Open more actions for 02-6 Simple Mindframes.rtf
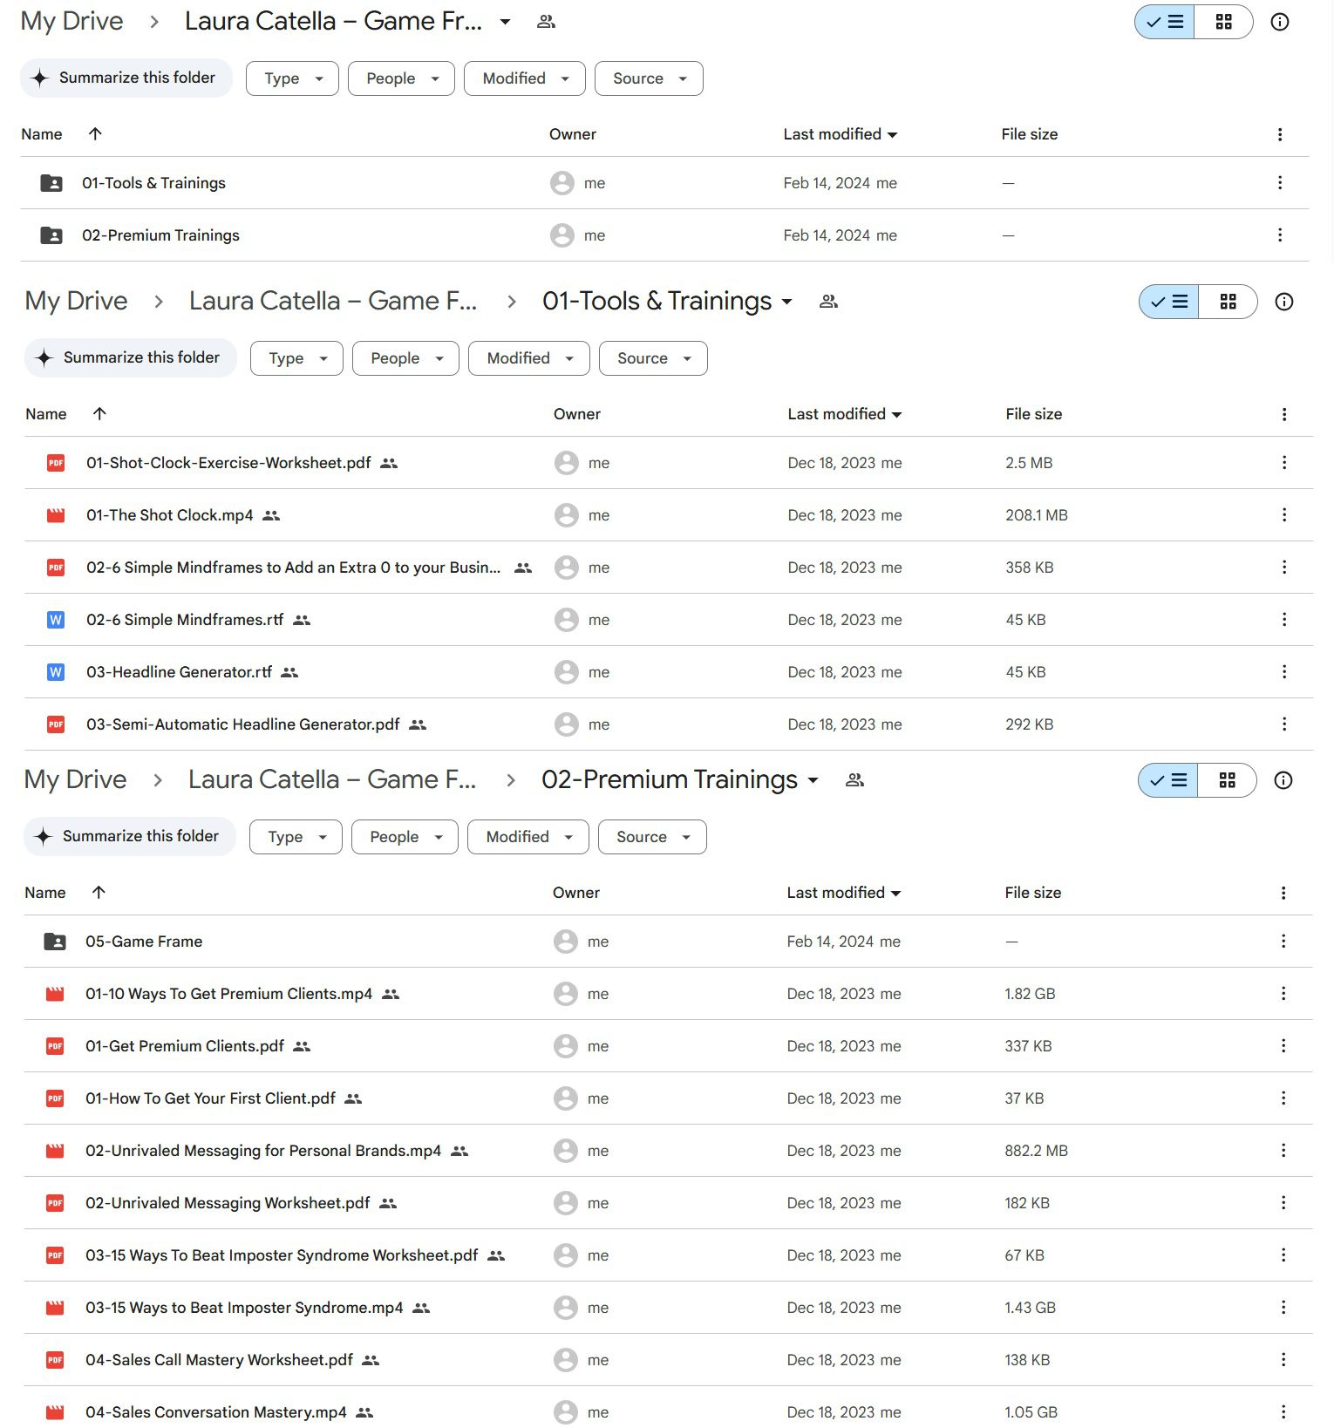 tap(1283, 620)
